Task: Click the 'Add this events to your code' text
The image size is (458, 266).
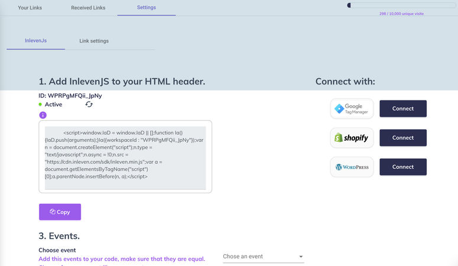Action: (x=122, y=259)
